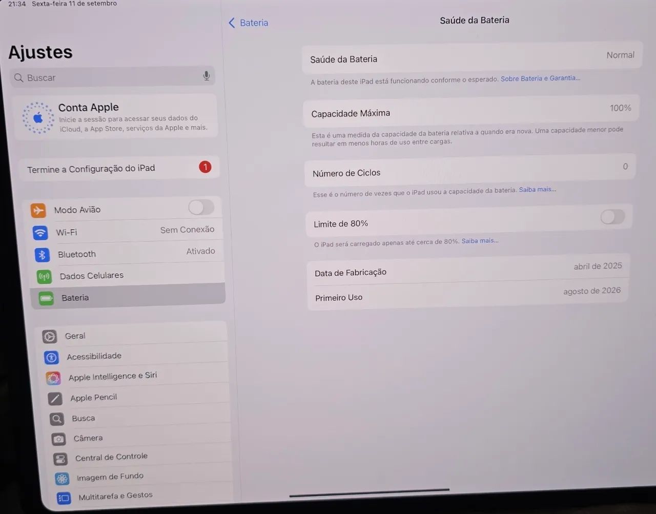Tap the status bar time 21:34
The width and height of the screenshot is (656, 514).
coord(17,4)
